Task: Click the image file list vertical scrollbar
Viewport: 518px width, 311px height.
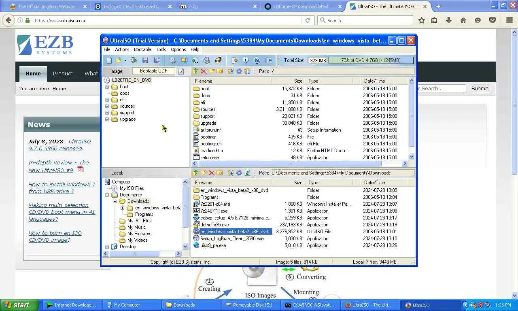Action: click(412, 118)
